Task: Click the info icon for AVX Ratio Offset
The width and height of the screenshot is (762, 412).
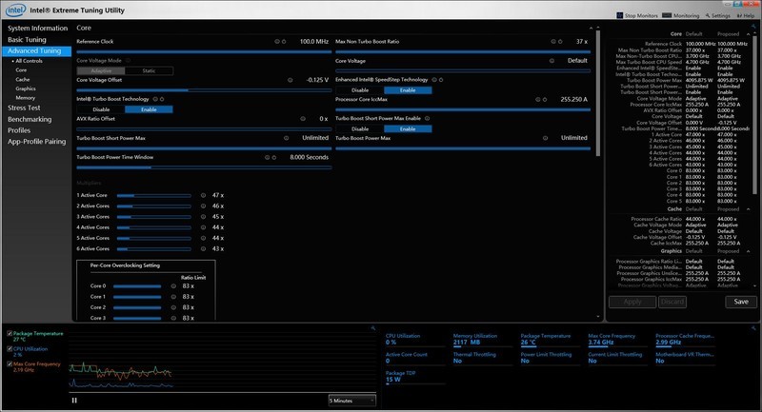Action: click(x=303, y=118)
